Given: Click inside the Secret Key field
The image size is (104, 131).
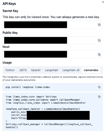Looking at the screenshot, I should tap(53, 25).
